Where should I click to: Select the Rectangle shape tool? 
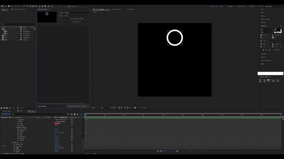[30, 6]
